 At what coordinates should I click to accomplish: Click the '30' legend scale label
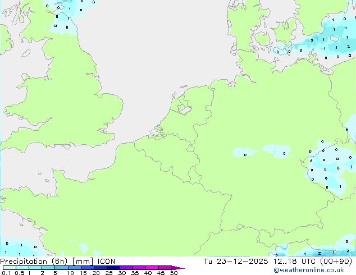click(x=122, y=273)
